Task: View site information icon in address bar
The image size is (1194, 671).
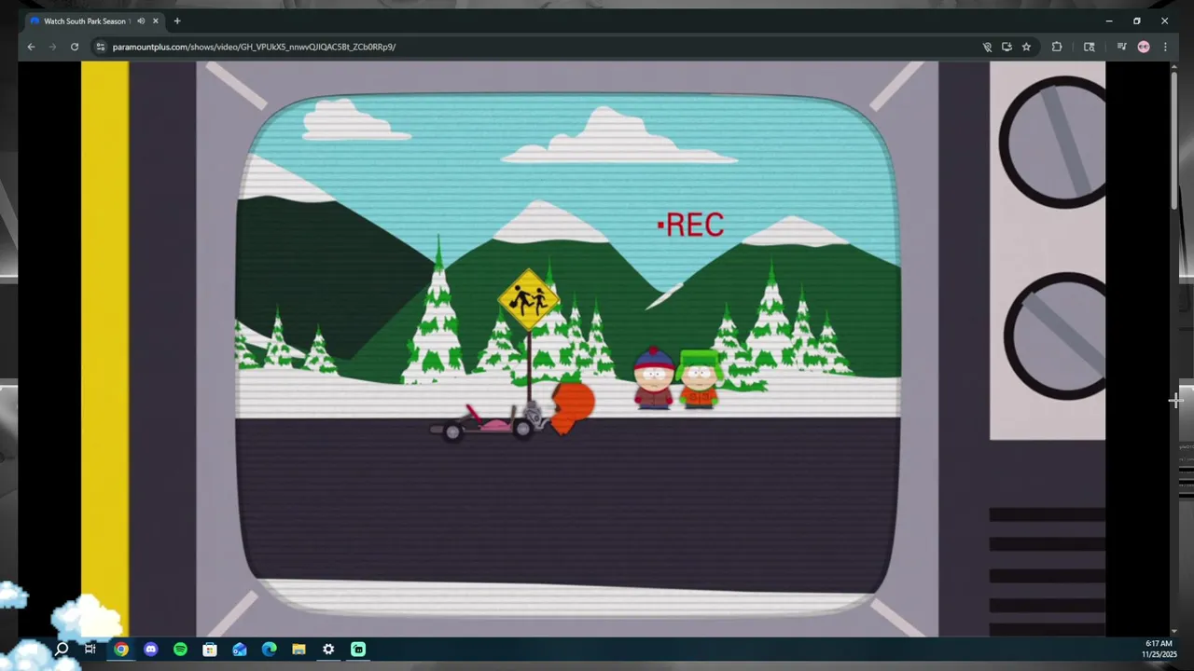Action: (101, 47)
